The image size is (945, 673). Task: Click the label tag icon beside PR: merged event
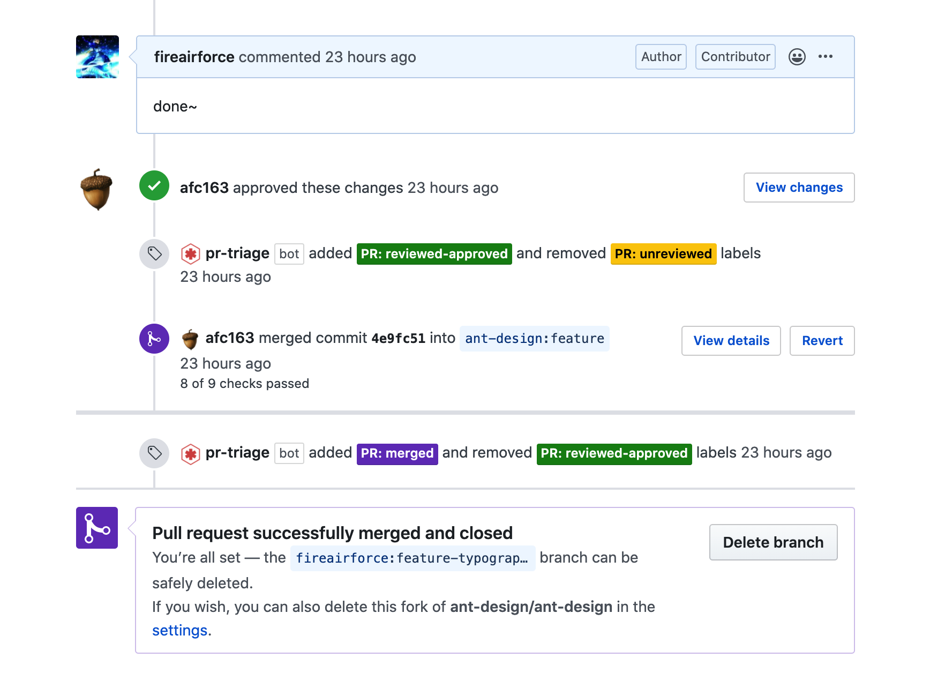click(154, 453)
